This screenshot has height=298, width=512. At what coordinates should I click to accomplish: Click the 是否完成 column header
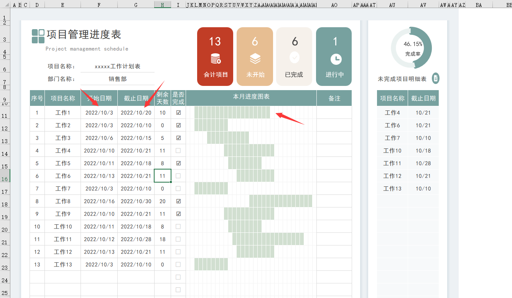point(178,98)
